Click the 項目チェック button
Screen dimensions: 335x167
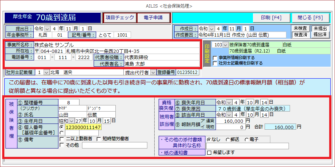[x=119, y=18]
